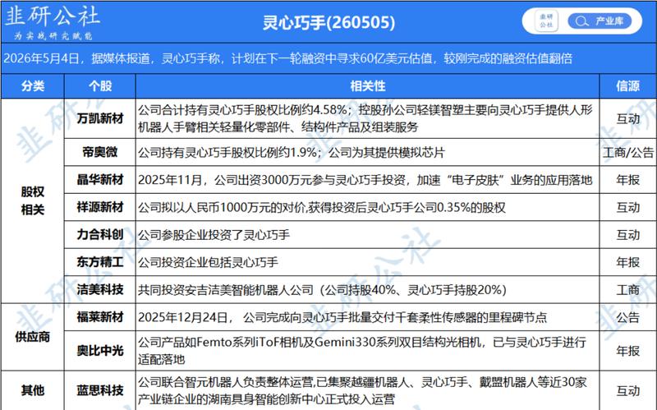
Task: Click the 相关性 column header
Action: point(367,86)
